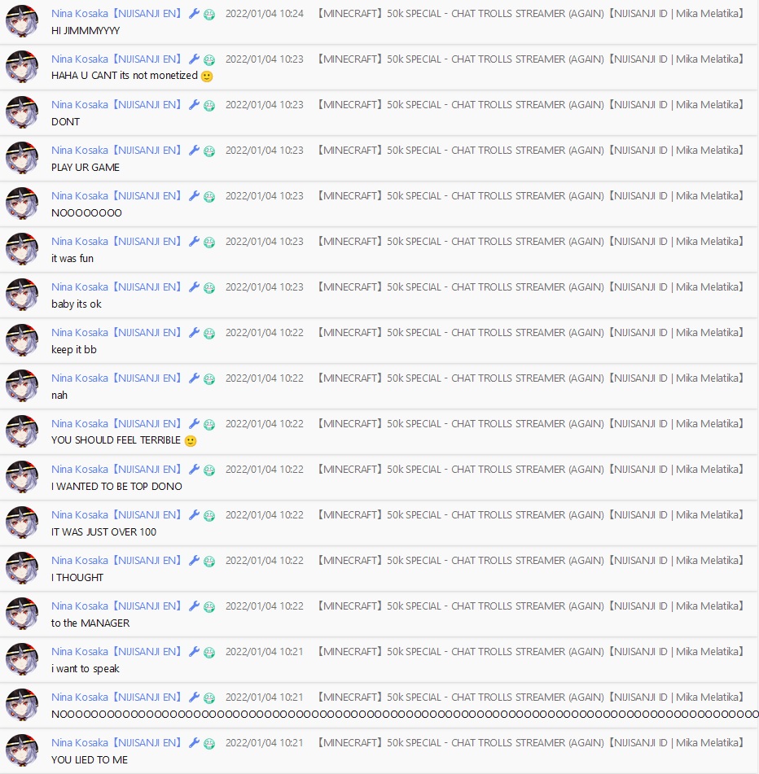Open Nina Kosaka avatar next to 'nah' message
This screenshot has height=774, width=759.
pyautogui.click(x=22, y=386)
